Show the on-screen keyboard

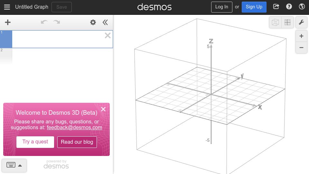[14, 165]
